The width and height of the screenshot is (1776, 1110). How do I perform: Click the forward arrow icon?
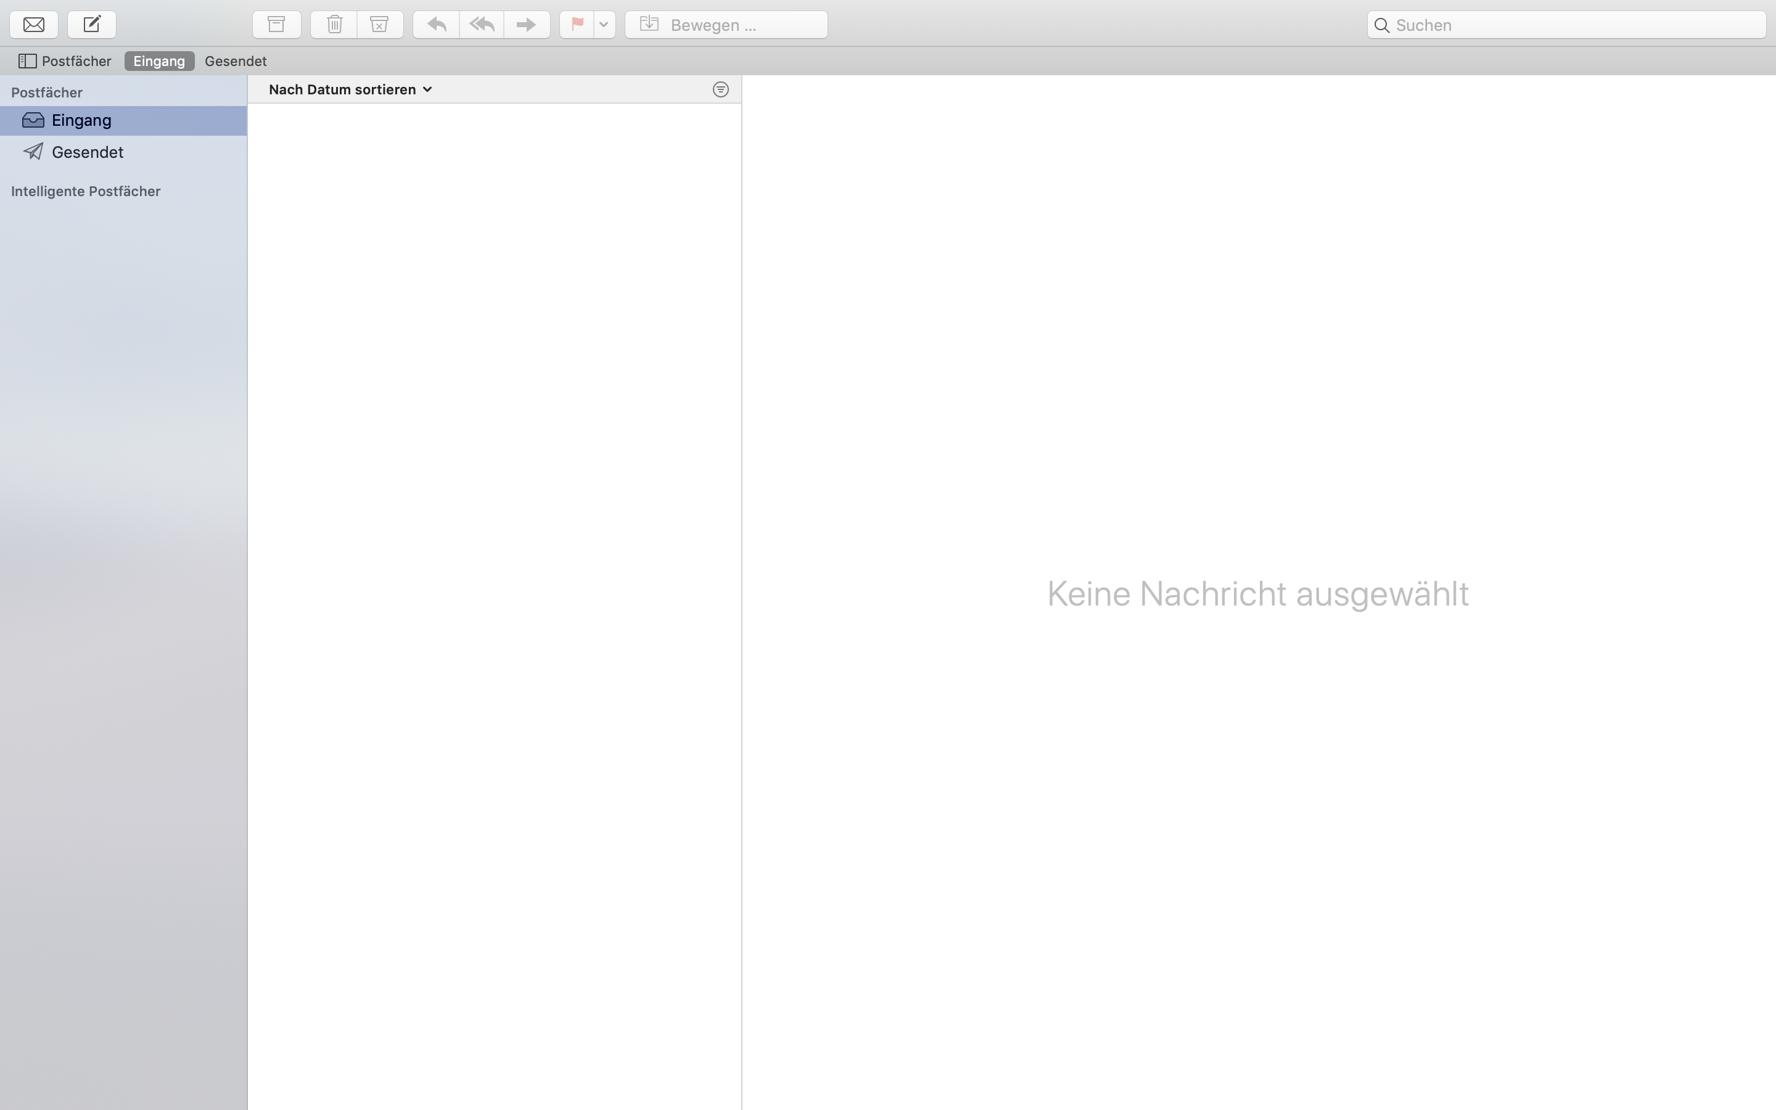(x=526, y=25)
